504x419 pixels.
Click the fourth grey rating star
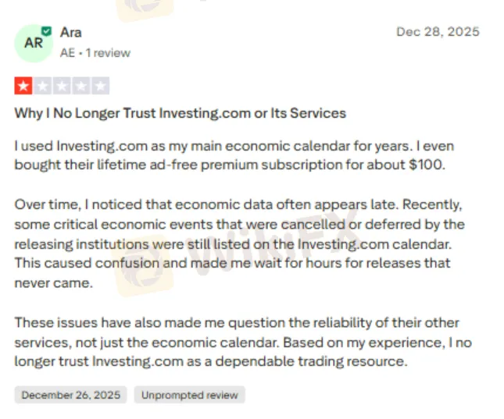[x=81, y=86]
